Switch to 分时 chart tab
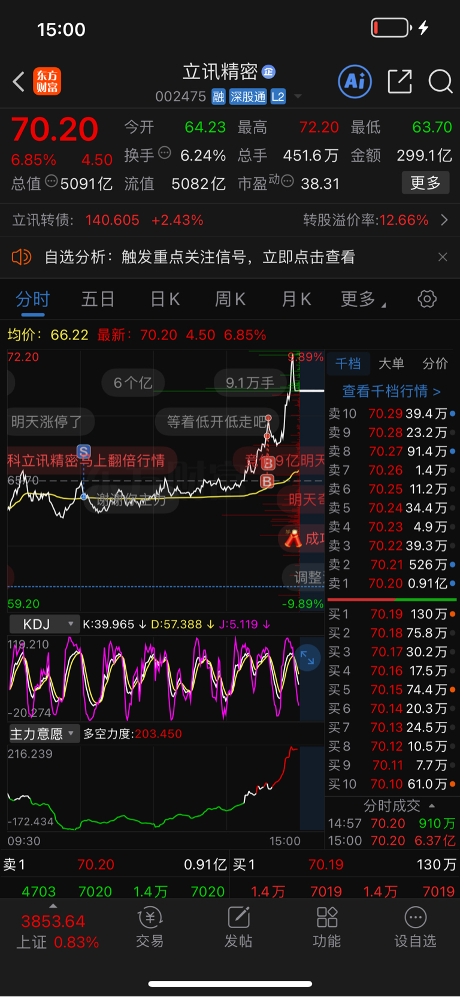This screenshot has width=460, height=997. coord(32,299)
